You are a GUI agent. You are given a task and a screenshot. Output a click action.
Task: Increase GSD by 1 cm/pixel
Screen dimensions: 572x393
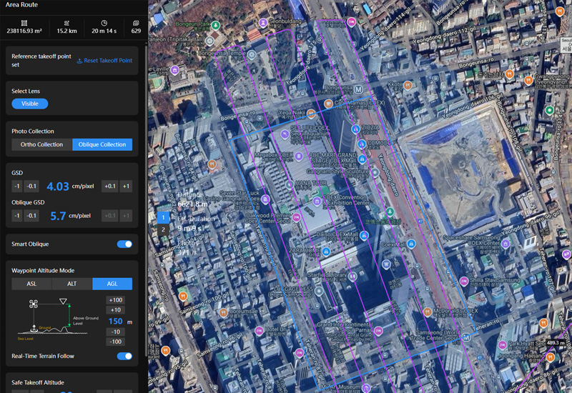[126, 186]
